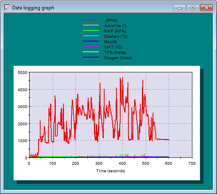Click the cyan Coolant legend line
The image size is (217, 194).
point(91,36)
